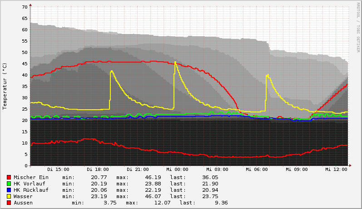The image size is (362, 209).
Task: Pick the yellow Wasser legend swatch
Action: (x=9, y=196)
